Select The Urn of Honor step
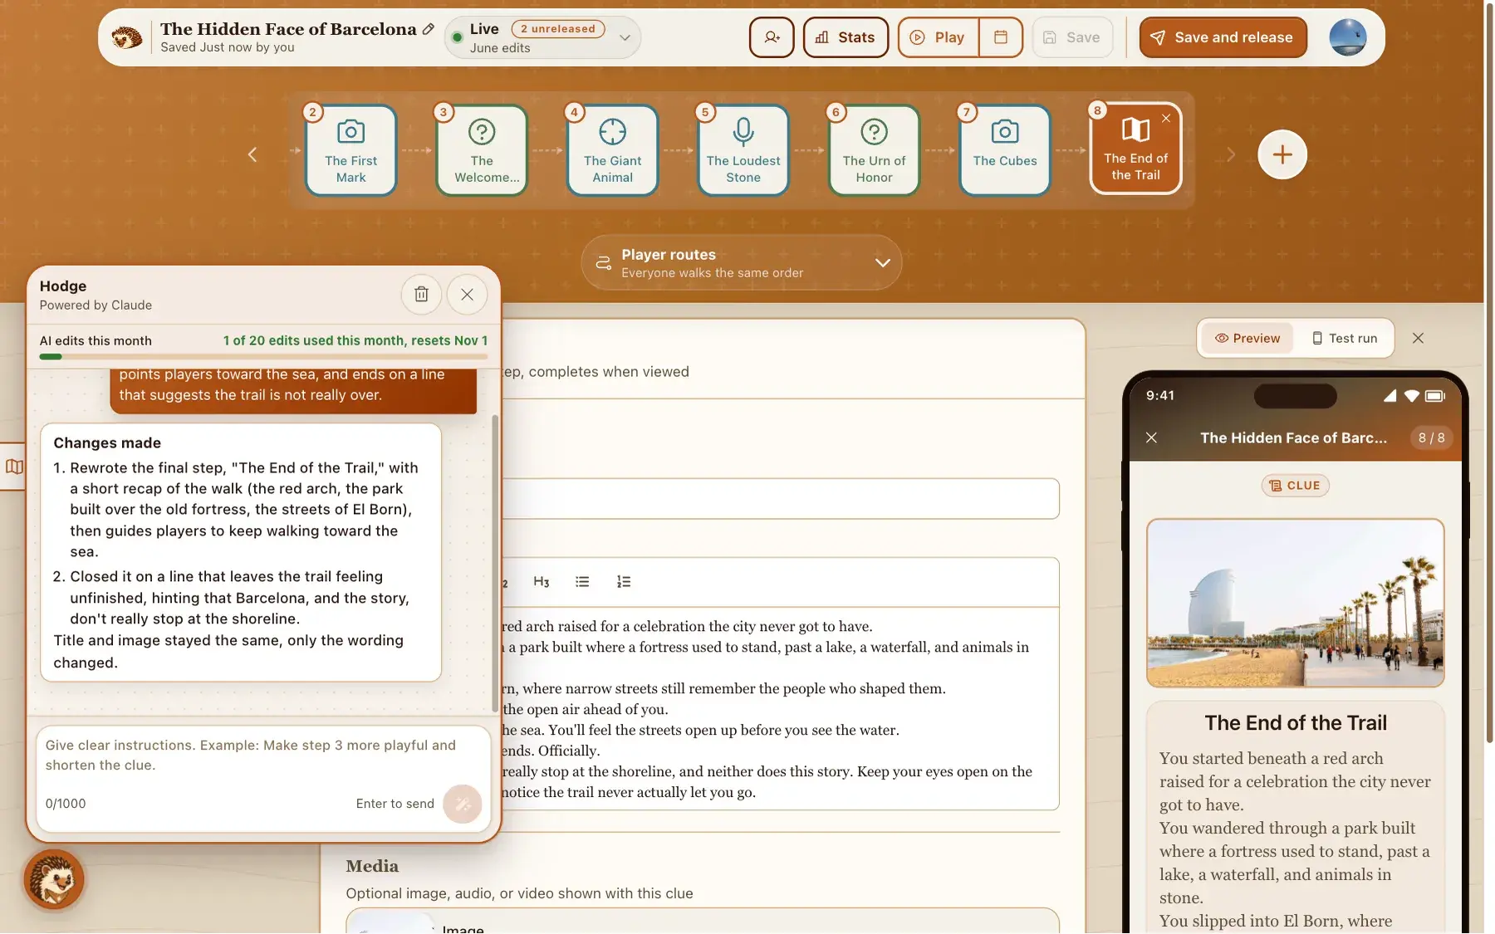Viewport: 1495px width, 934px height. [x=874, y=150]
